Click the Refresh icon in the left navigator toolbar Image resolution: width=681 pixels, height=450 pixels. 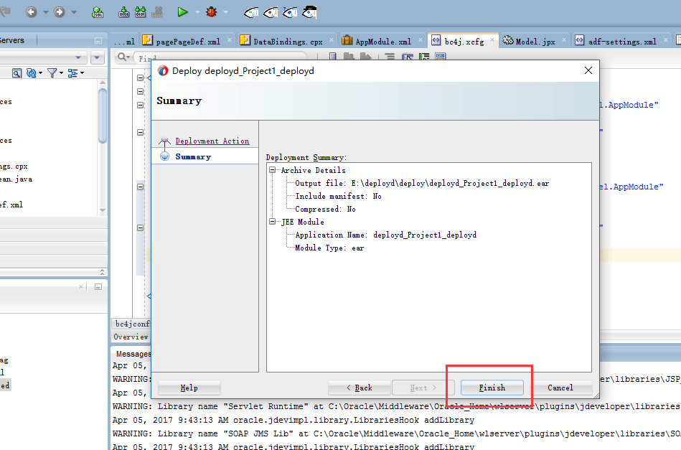coord(31,73)
